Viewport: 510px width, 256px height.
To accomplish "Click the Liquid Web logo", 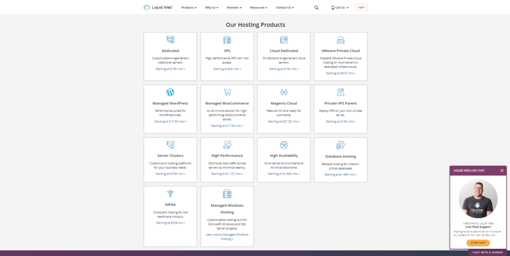I will [x=158, y=7].
